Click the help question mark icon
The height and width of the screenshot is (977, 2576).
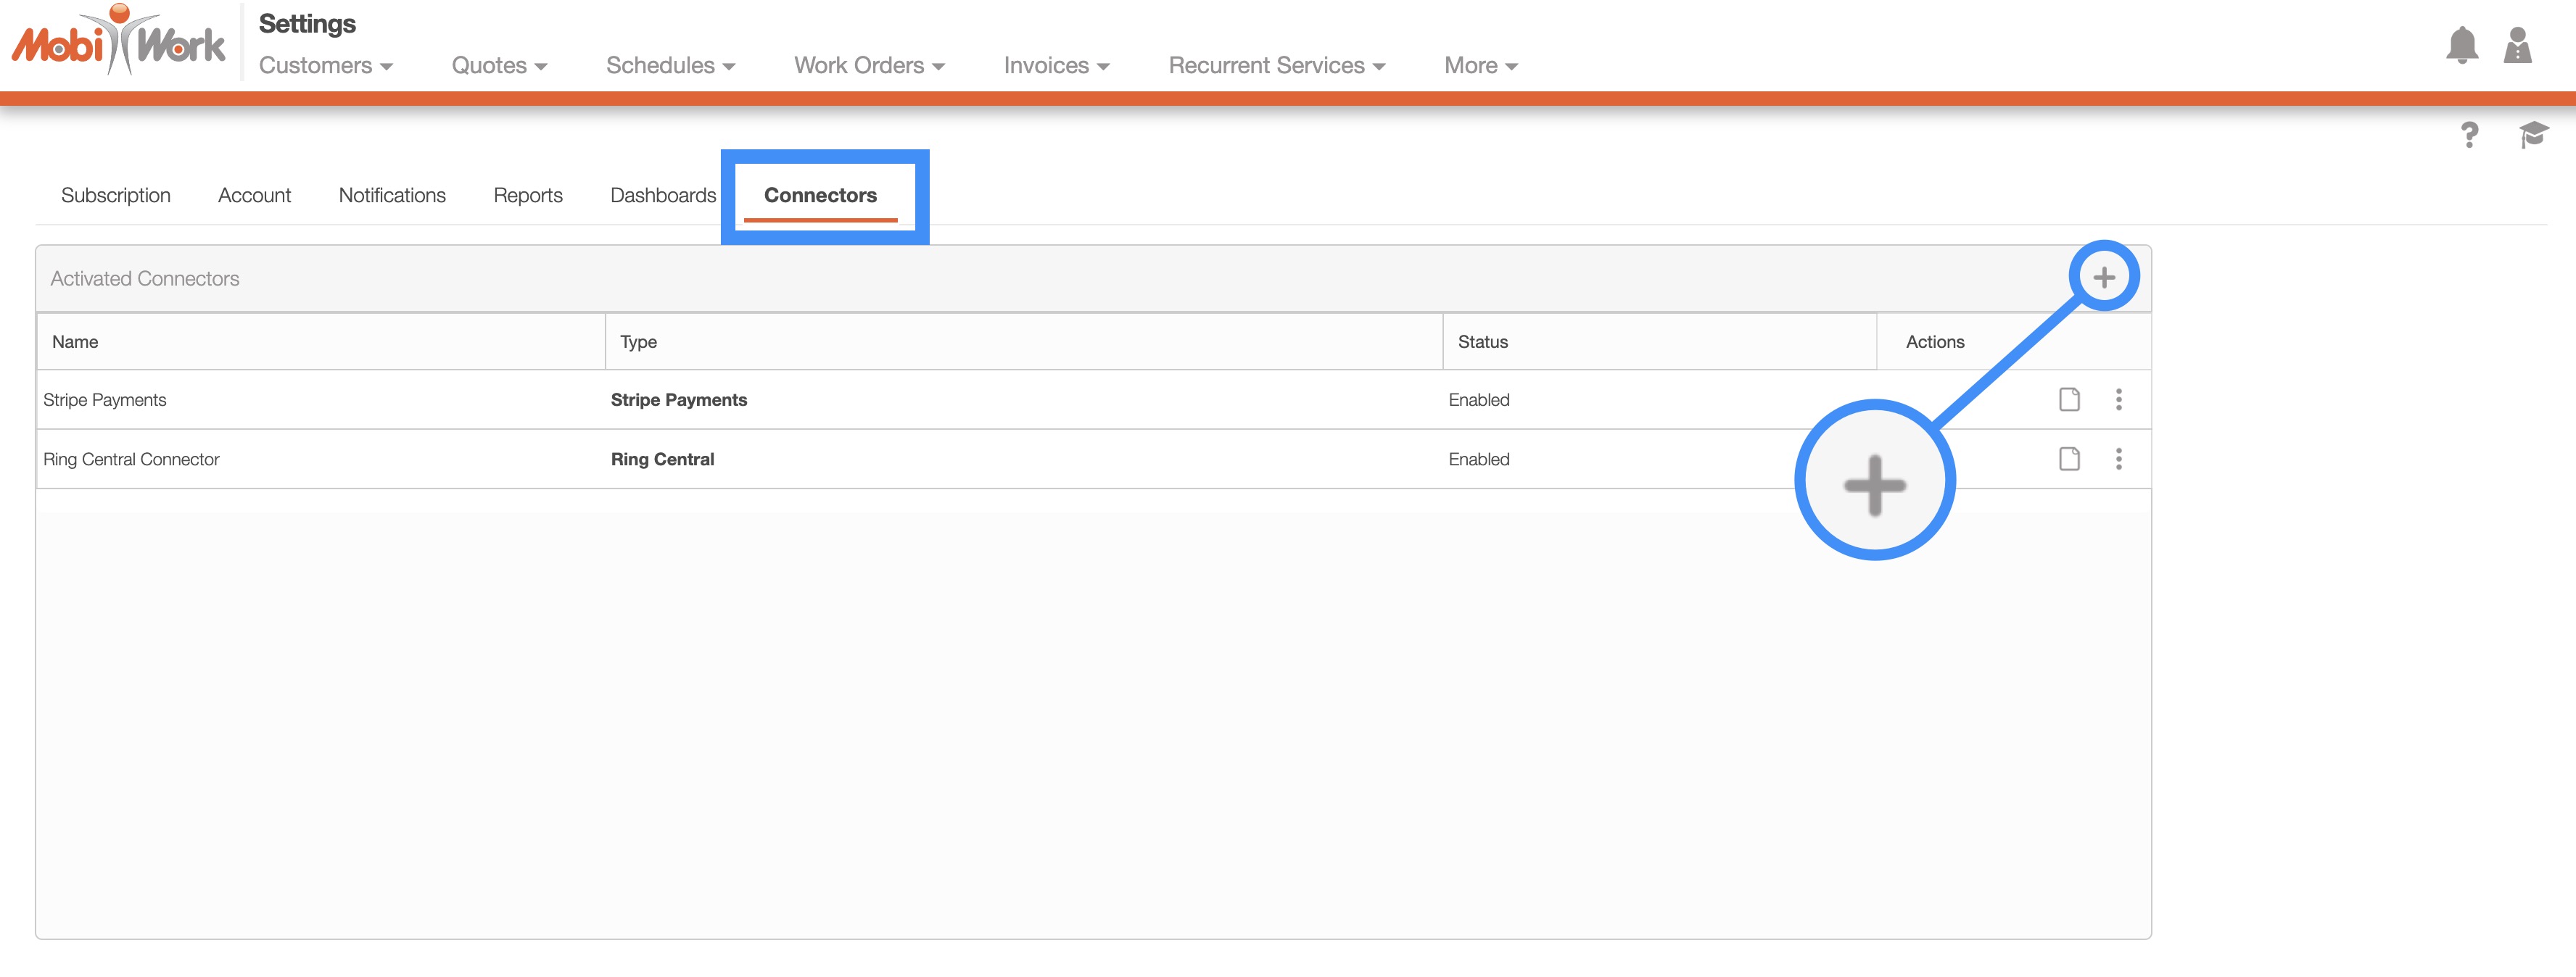click(2469, 134)
